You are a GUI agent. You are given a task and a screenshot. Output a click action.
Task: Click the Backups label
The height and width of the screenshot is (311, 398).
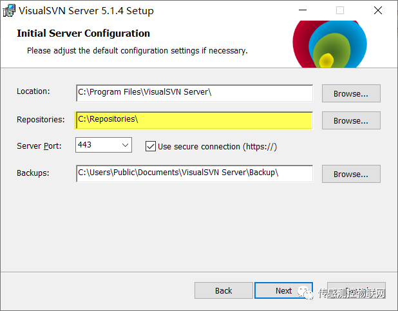point(33,173)
